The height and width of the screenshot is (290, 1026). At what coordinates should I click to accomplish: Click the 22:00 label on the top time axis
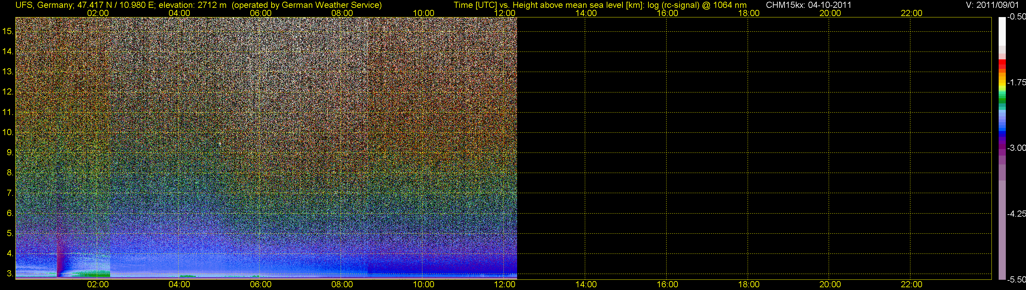[911, 13]
